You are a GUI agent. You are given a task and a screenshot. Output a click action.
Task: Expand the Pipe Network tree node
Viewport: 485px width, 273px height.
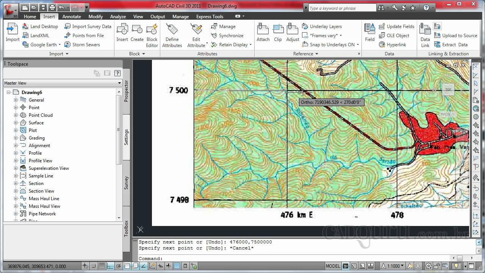click(16, 214)
